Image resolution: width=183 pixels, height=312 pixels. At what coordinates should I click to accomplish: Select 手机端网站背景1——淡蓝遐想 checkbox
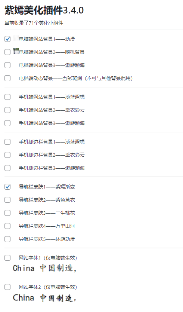point(7,97)
